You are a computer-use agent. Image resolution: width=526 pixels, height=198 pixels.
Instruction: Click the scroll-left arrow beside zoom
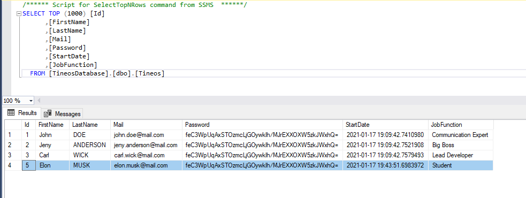[x=39, y=101]
